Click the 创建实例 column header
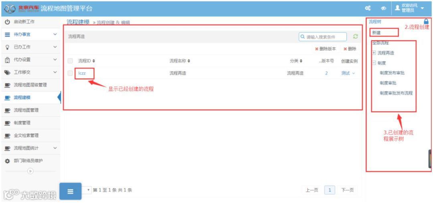The width and height of the screenshot is (433, 203). (x=349, y=61)
